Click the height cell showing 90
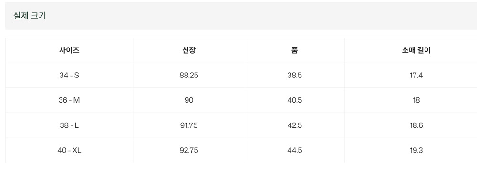The image size is (477, 173). coord(188,100)
